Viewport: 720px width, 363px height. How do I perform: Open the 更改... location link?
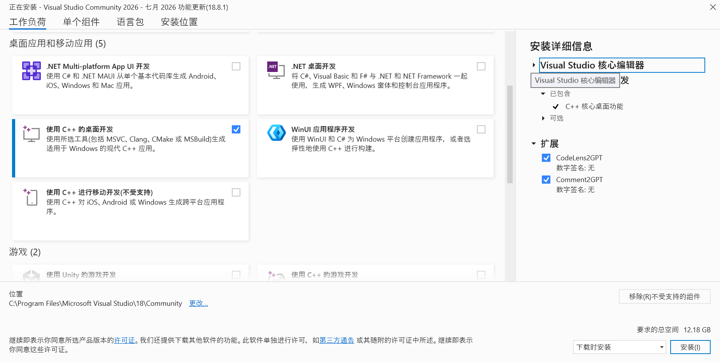tap(198, 303)
